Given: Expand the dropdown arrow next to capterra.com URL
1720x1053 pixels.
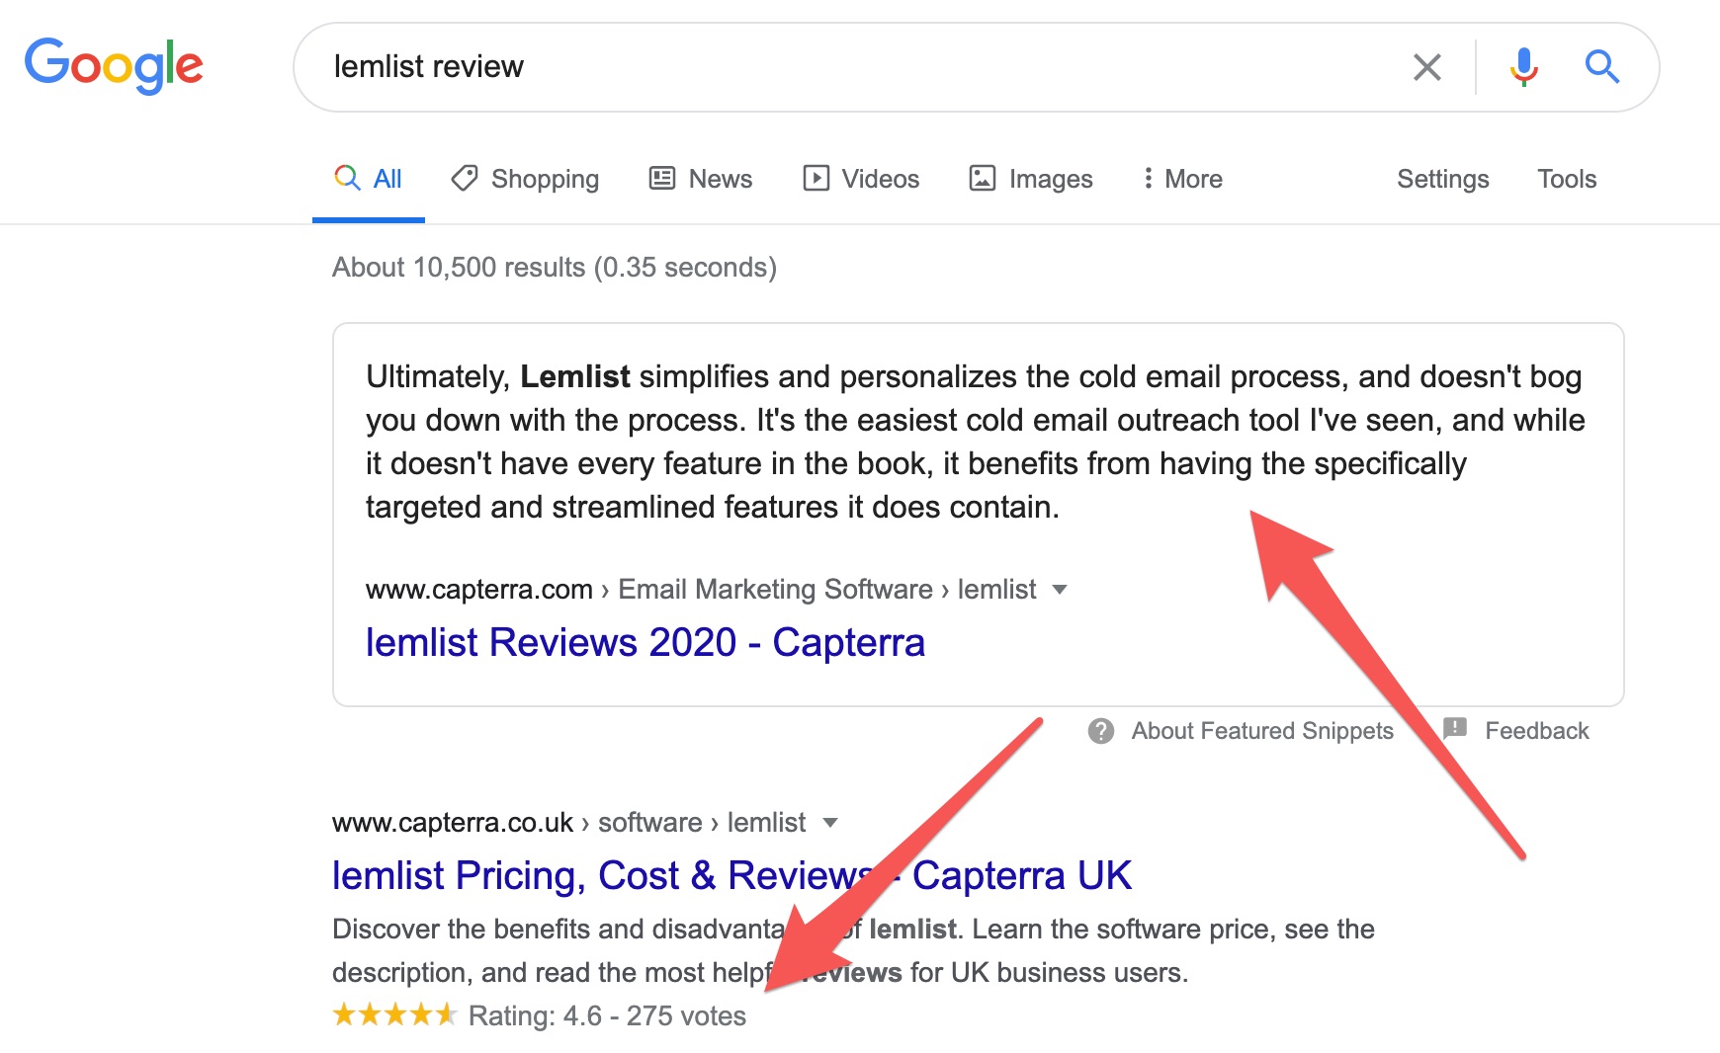Looking at the screenshot, I should 1060,590.
